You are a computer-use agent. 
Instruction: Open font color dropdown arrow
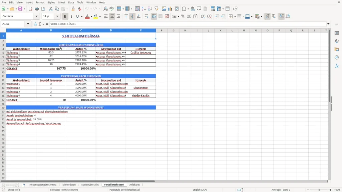click(92, 17)
